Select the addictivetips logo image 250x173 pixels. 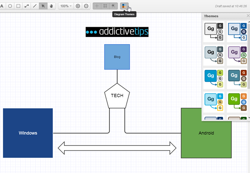(x=117, y=32)
